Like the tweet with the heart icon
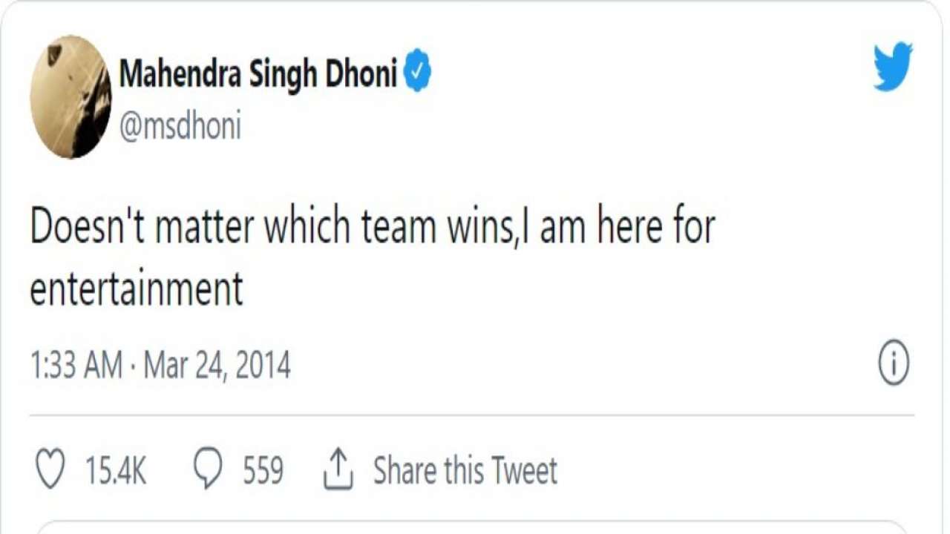The height and width of the screenshot is (534, 950). pos(50,470)
